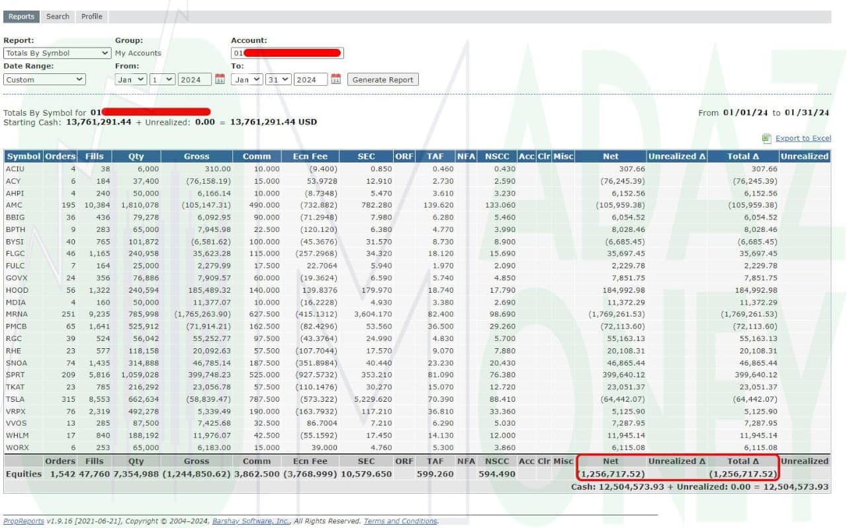This screenshot has height=528, width=847.
Task: Click the Net column header
Action: tap(609, 156)
